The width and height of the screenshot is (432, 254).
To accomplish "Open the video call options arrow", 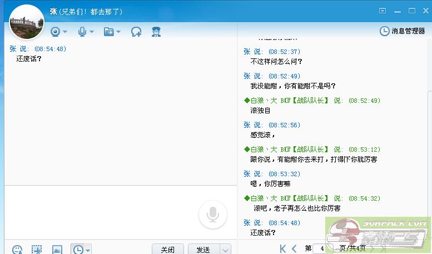I will [65, 32].
